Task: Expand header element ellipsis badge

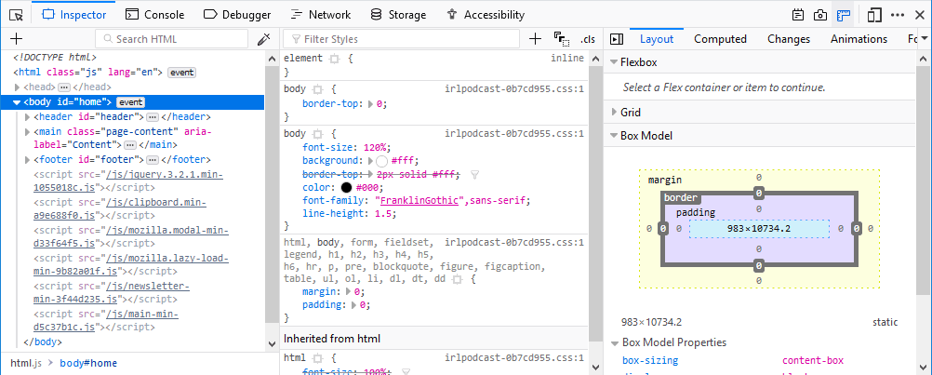Action: click(153, 117)
